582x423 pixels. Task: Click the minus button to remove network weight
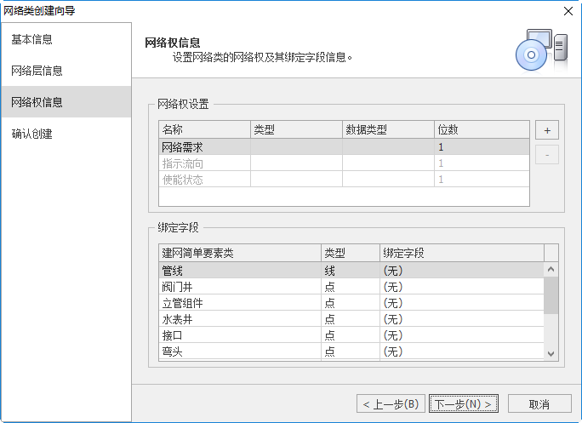click(546, 155)
